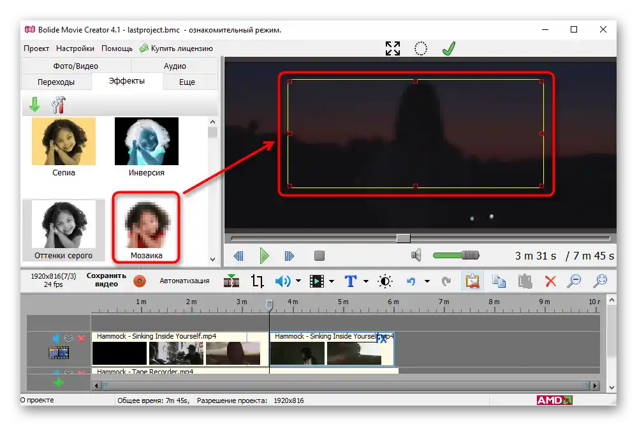
Task: Toggle the highlighted clipboard icon
Action: coord(472,281)
